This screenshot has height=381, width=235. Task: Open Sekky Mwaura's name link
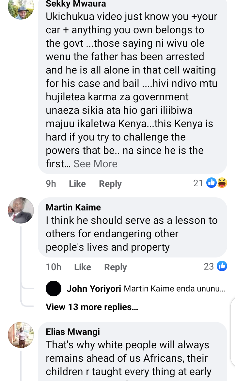tap(76, 4)
